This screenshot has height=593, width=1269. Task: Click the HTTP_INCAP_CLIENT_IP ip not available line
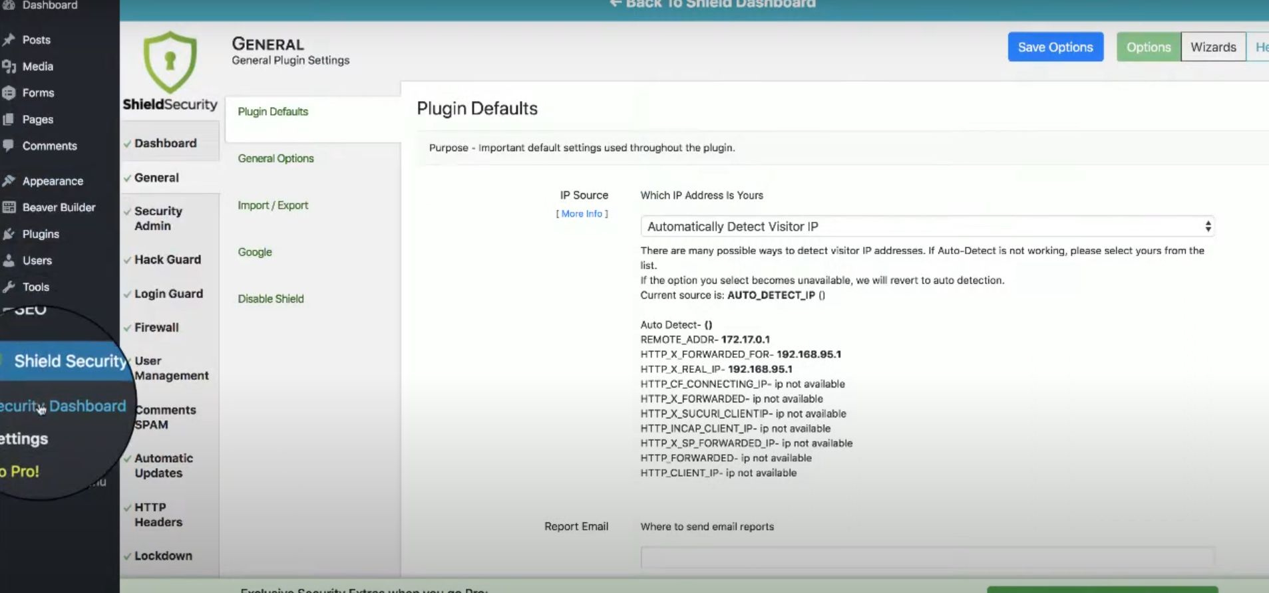735,428
